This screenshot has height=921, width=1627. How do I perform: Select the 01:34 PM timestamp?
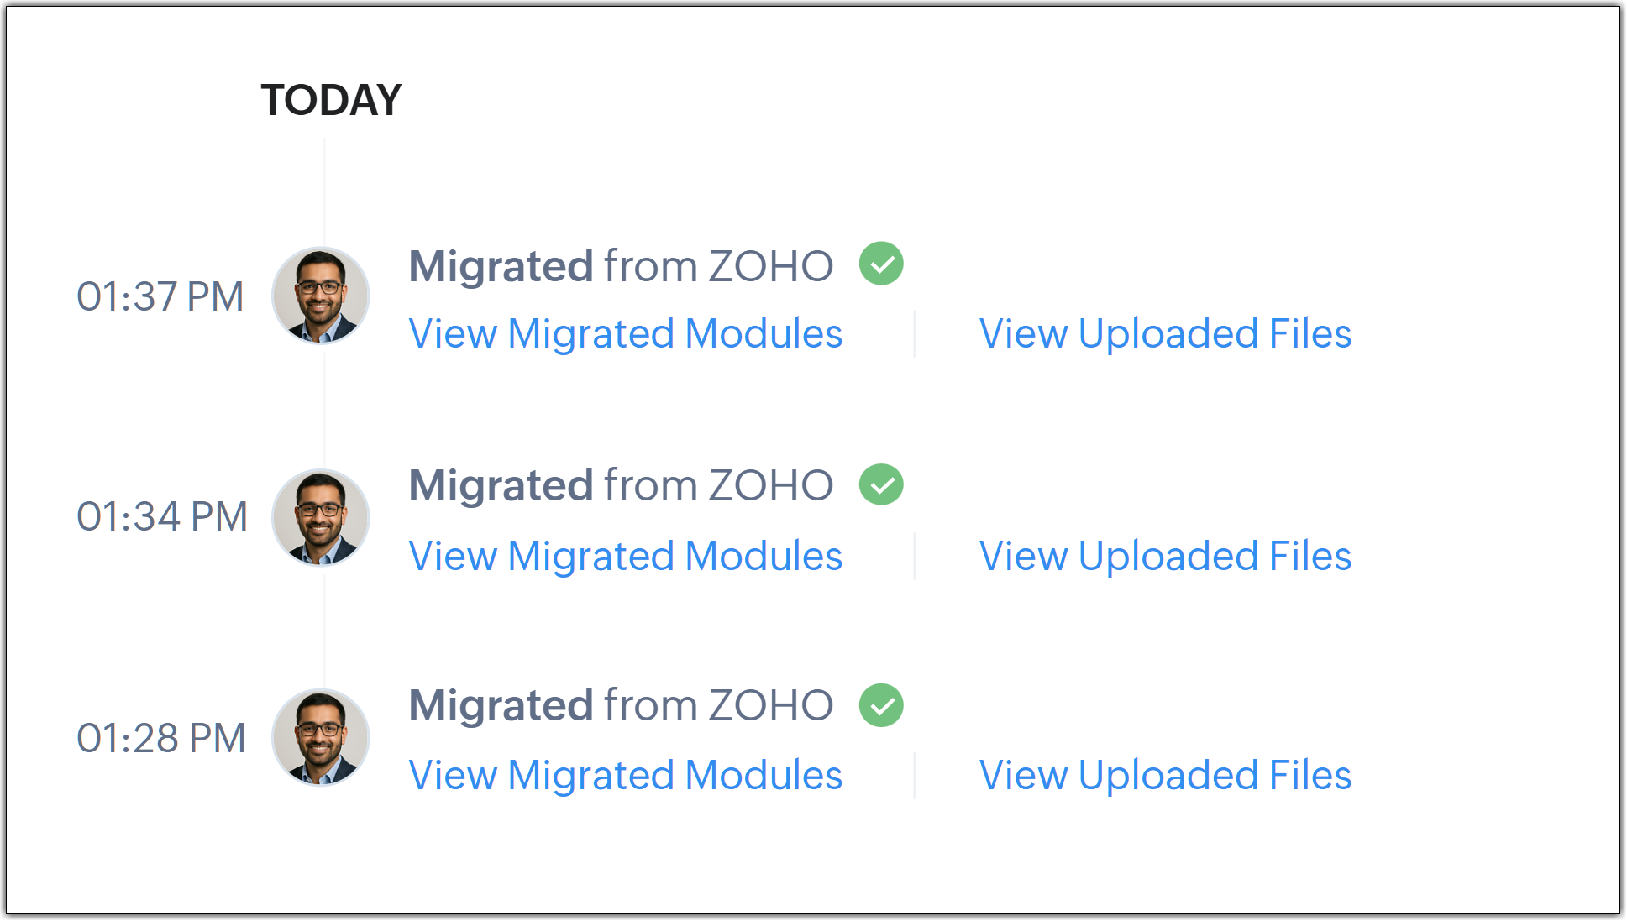(161, 516)
